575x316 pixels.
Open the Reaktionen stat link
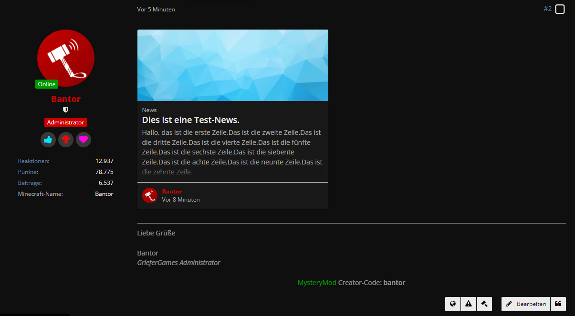coord(33,161)
